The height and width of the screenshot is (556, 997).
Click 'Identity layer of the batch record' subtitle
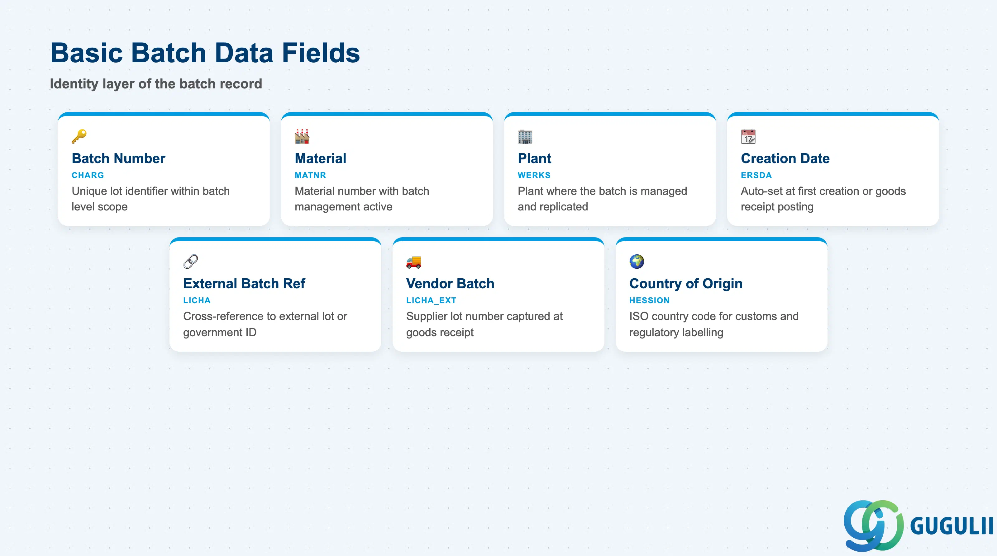click(156, 84)
